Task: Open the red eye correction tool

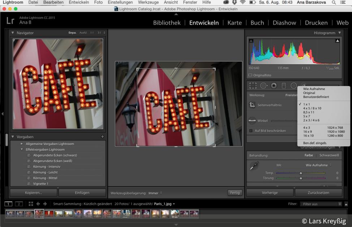Action: 274,86
